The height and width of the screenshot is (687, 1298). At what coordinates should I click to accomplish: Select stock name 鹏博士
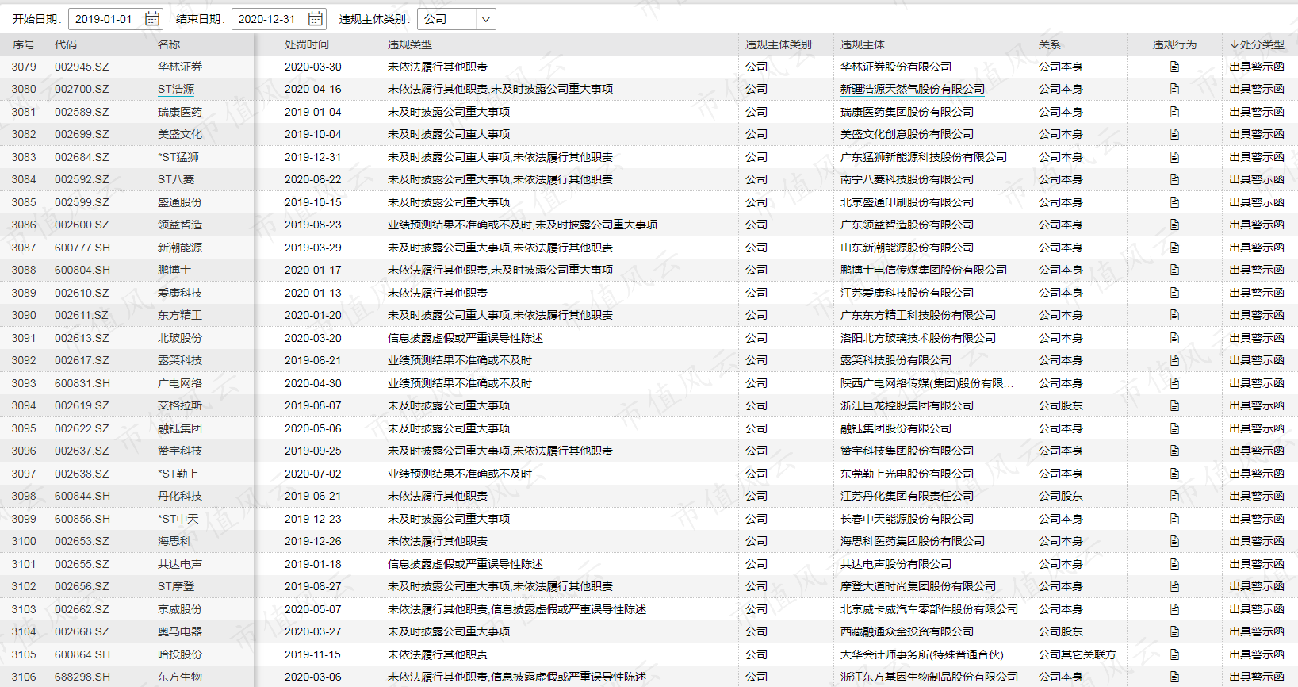(174, 270)
